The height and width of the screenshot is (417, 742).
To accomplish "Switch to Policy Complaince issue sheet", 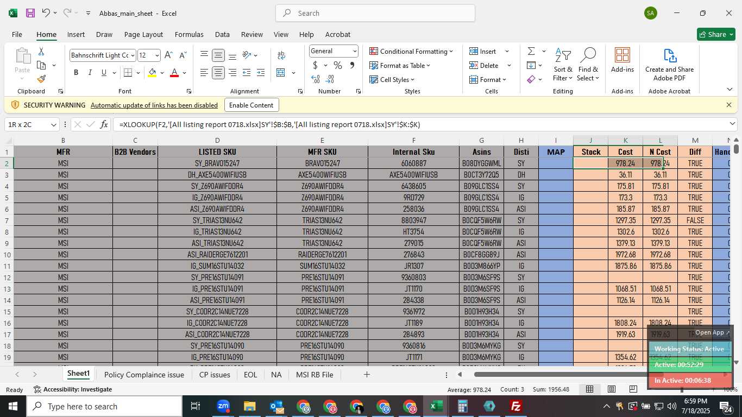I will coord(144,375).
